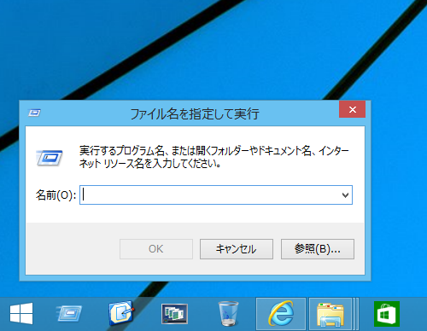Click the Run dialog title bar icon
This screenshot has height=331, width=427.
point(34,113)
